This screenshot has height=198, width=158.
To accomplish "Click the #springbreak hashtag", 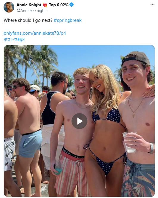I will tap(68, 20).
